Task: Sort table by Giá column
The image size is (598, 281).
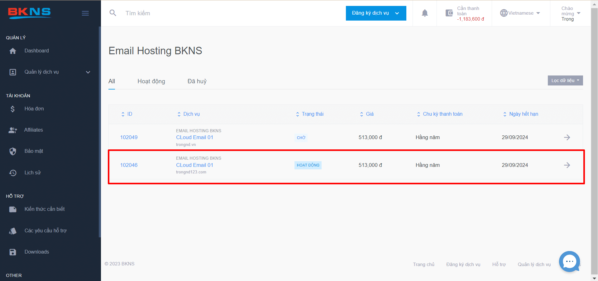Action: (367, 114)
